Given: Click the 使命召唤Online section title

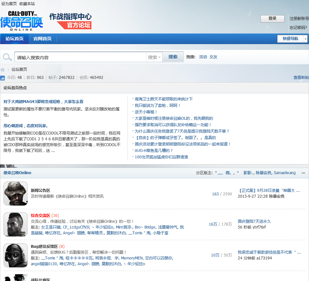Looking at the screenshot, I should [x=17, y=173].
